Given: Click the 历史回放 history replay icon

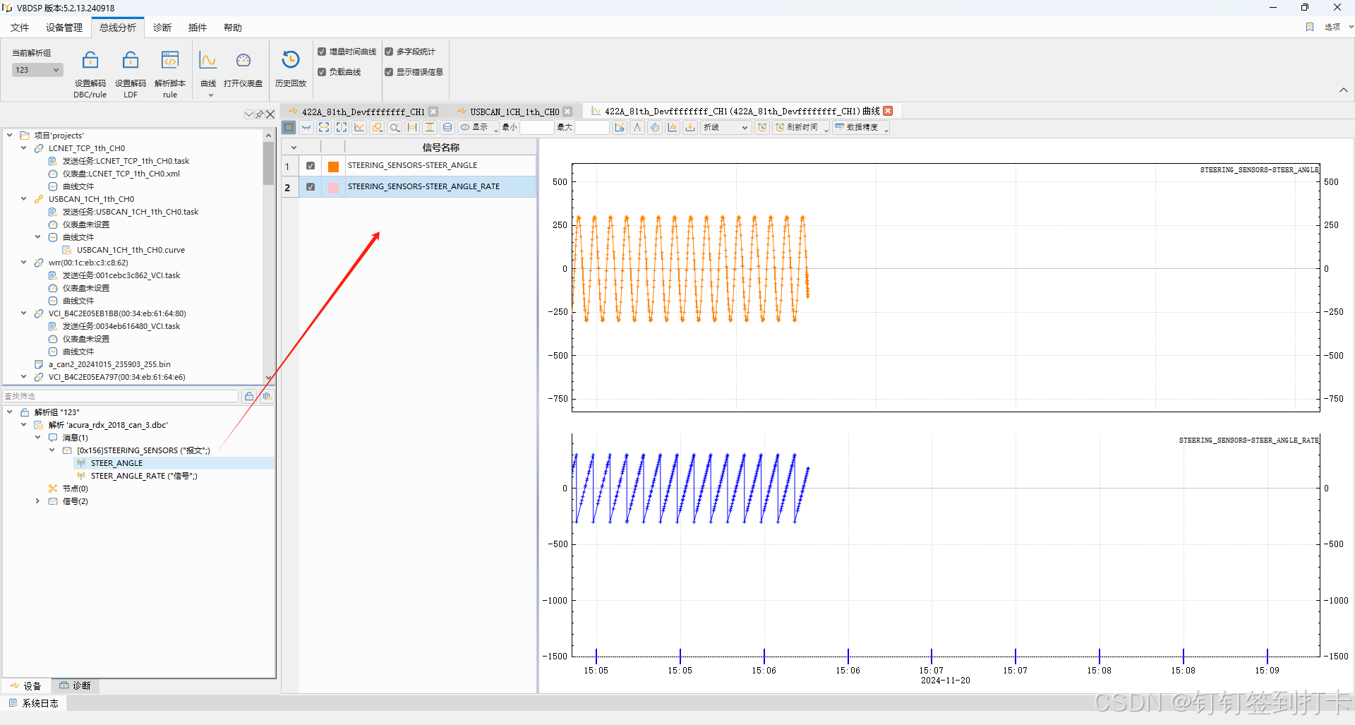Looking at the screenshot, I should 291,60.
